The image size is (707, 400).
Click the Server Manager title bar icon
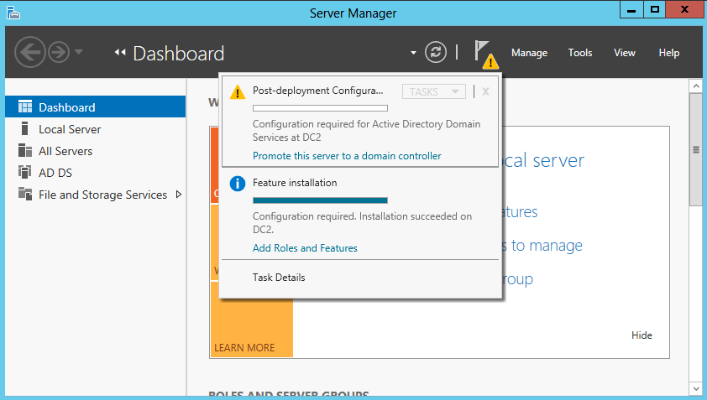(x=13, y=13)
